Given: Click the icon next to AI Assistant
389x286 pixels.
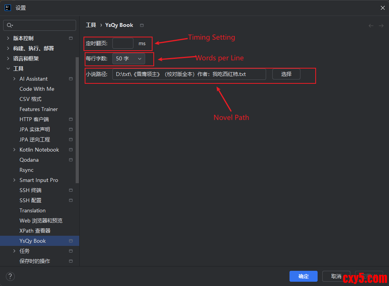Looking at the screenshot, I should coord(71,79).
